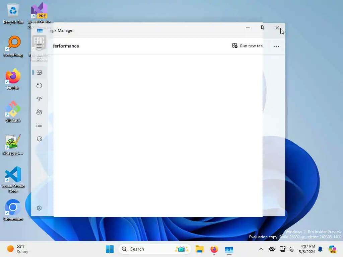The height and width of the screenshot is (257, 343).
Task: Open the clock showing 4:07 PM
Action: pos(307,249)
